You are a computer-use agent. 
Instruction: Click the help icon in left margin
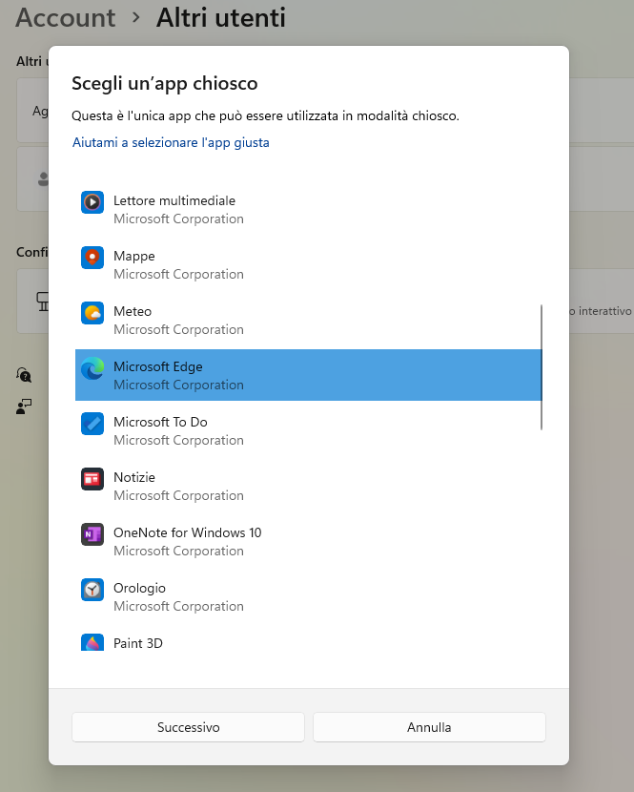pos(24,375)
